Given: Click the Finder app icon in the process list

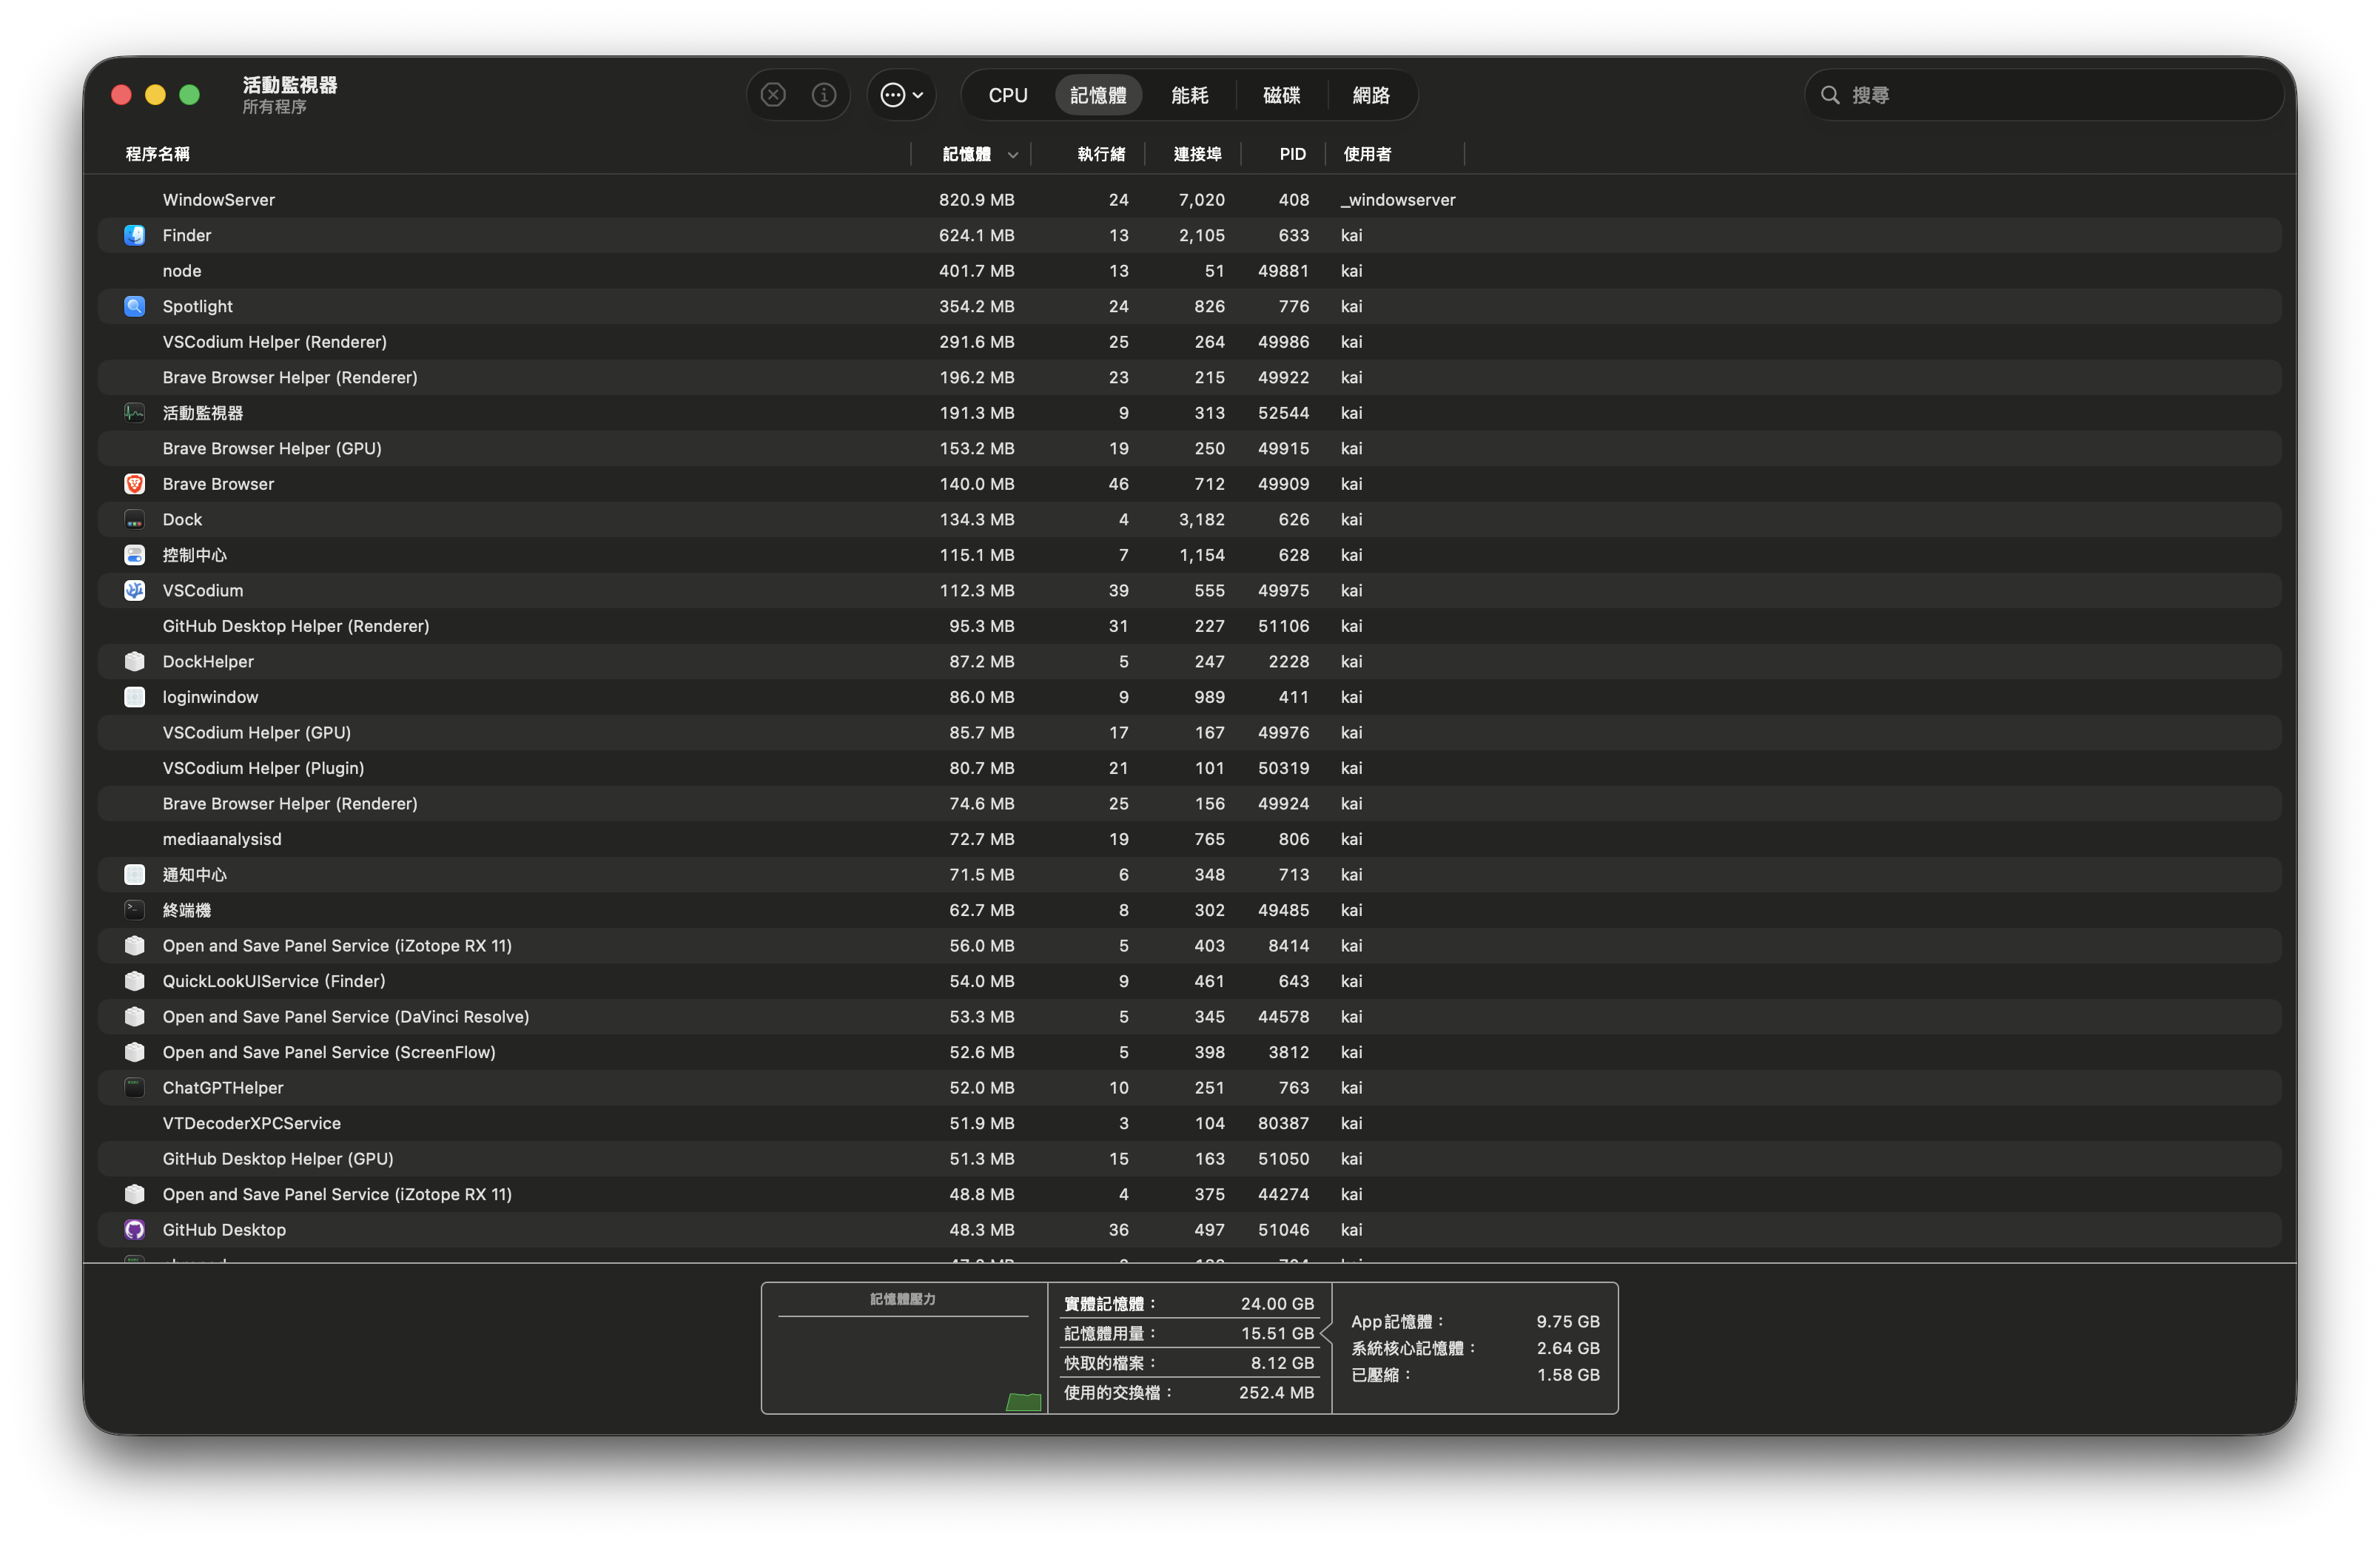Looking at the screenshot, I should point(135,235).
